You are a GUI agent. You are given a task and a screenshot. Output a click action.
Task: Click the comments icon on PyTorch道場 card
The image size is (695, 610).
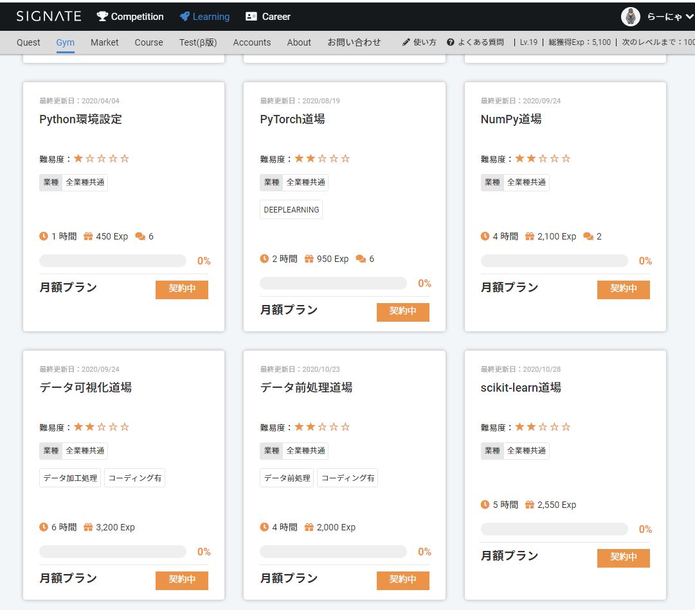(361, 259)
